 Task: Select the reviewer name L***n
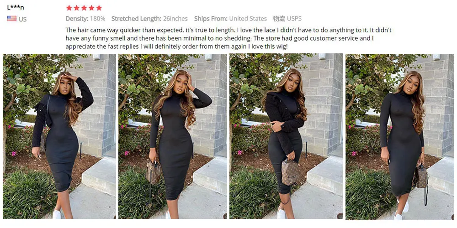[x=16, y=7]
